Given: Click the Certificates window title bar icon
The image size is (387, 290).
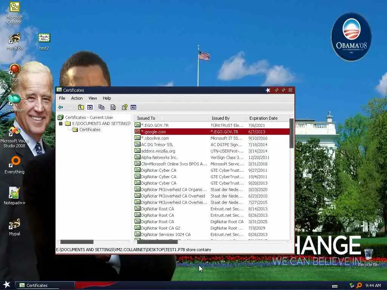Looking at the screenshot, I should point(59,90).
